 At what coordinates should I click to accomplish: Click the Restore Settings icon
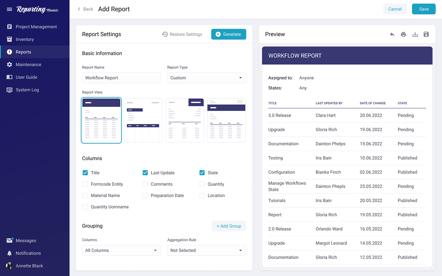165,34
